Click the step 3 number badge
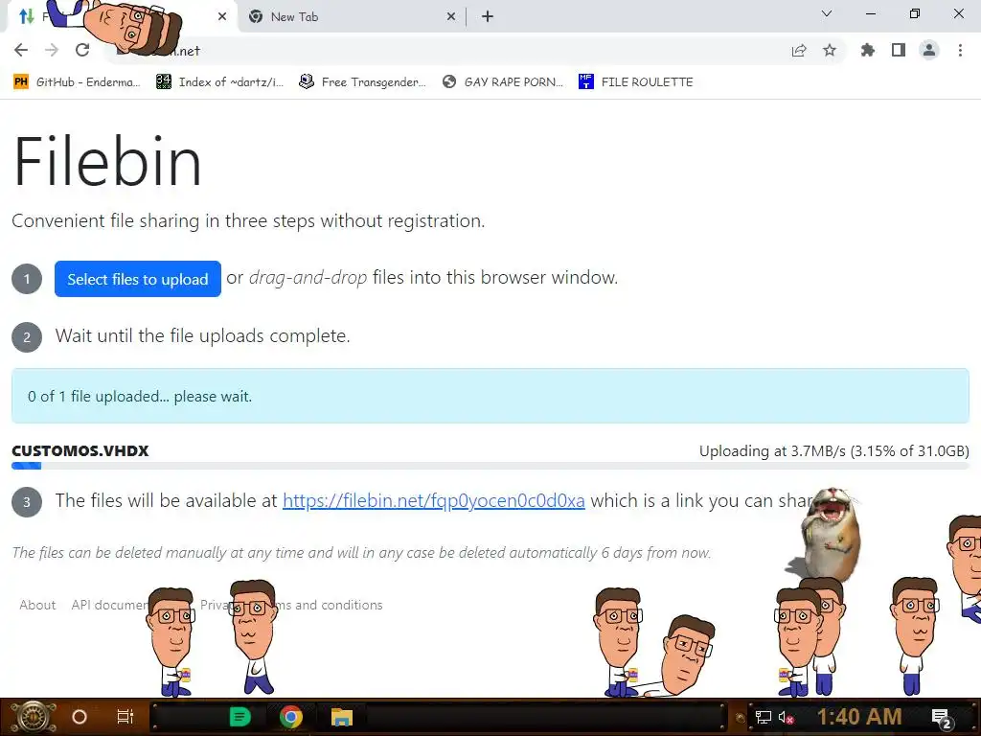Screen dimensions: 981x736 (27, 502)
